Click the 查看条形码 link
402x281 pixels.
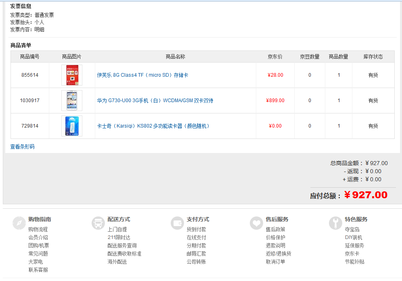pos(22,147)
